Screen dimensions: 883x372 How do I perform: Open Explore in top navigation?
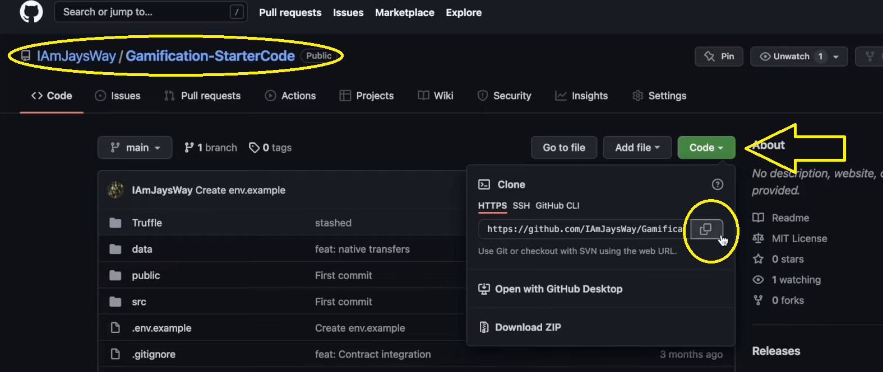(464, 12)
